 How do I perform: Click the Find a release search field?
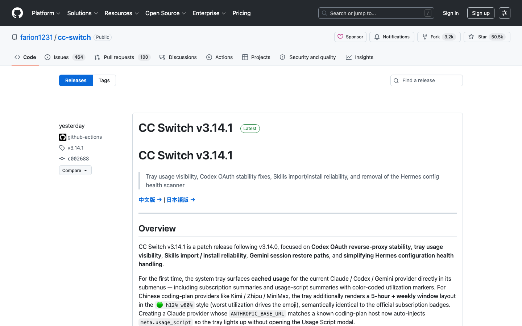click(x=426, y=80)
